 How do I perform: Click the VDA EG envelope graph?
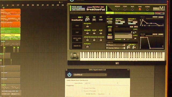coord(152,43)
